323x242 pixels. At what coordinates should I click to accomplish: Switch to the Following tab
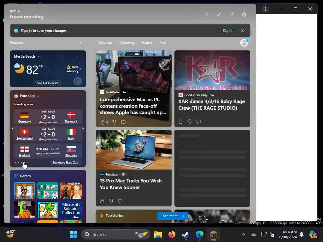[x=127, y=43]
